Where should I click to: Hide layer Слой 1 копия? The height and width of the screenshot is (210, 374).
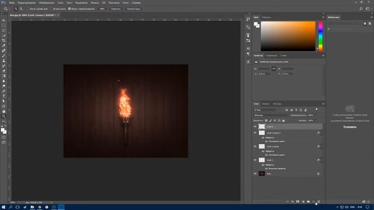click(255, 146)
